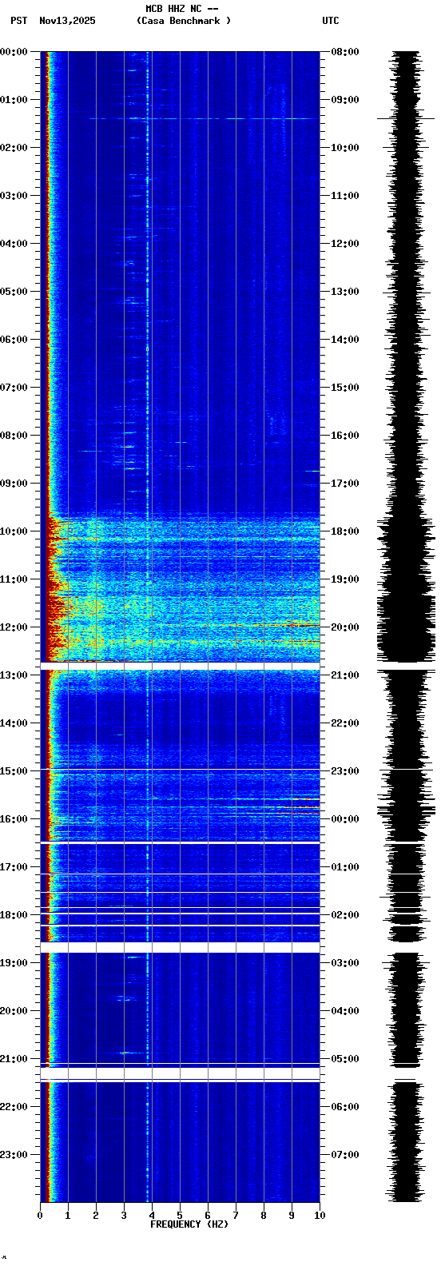Click the PST time label '00:00'
The height and width of the screenshot is (1266, 441).
point(14,52)
